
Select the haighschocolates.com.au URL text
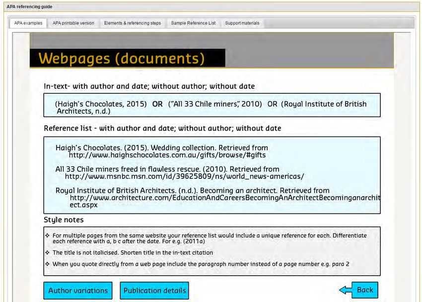click(x=167, y=155)
